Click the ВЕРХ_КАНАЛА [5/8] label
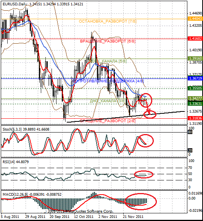Screen dimensions: 203x221 click(108, 61)
